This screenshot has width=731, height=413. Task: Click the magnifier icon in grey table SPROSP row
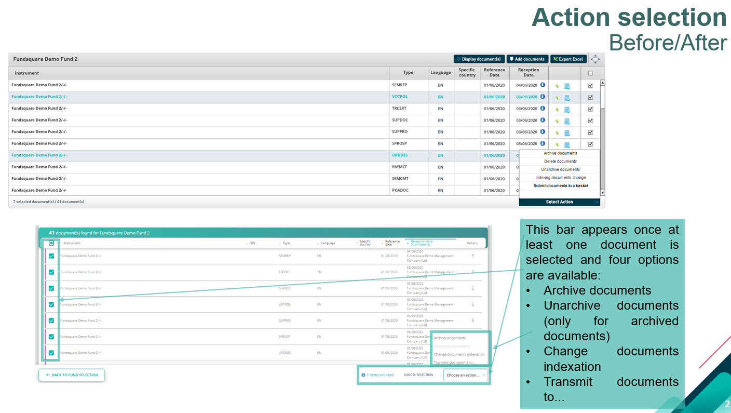pyautogui.click(x=557, y=144)
